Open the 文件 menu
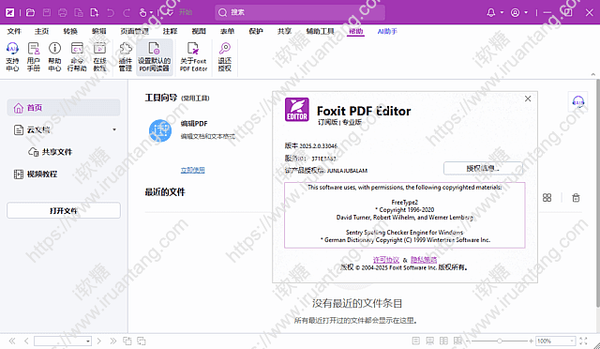 (x=14, y=31)
